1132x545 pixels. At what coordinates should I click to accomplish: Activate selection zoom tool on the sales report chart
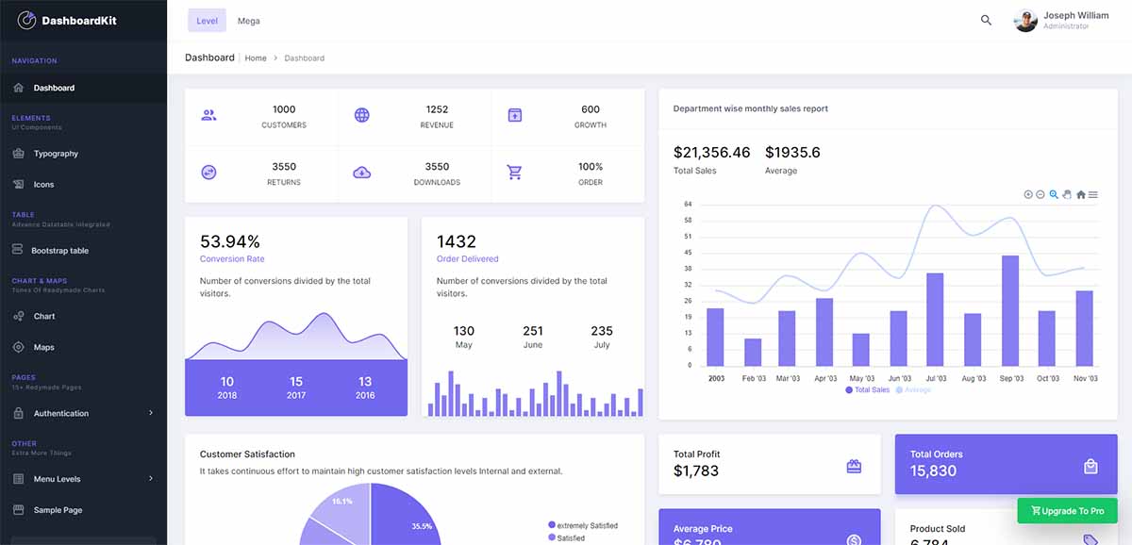(1054, 194)
